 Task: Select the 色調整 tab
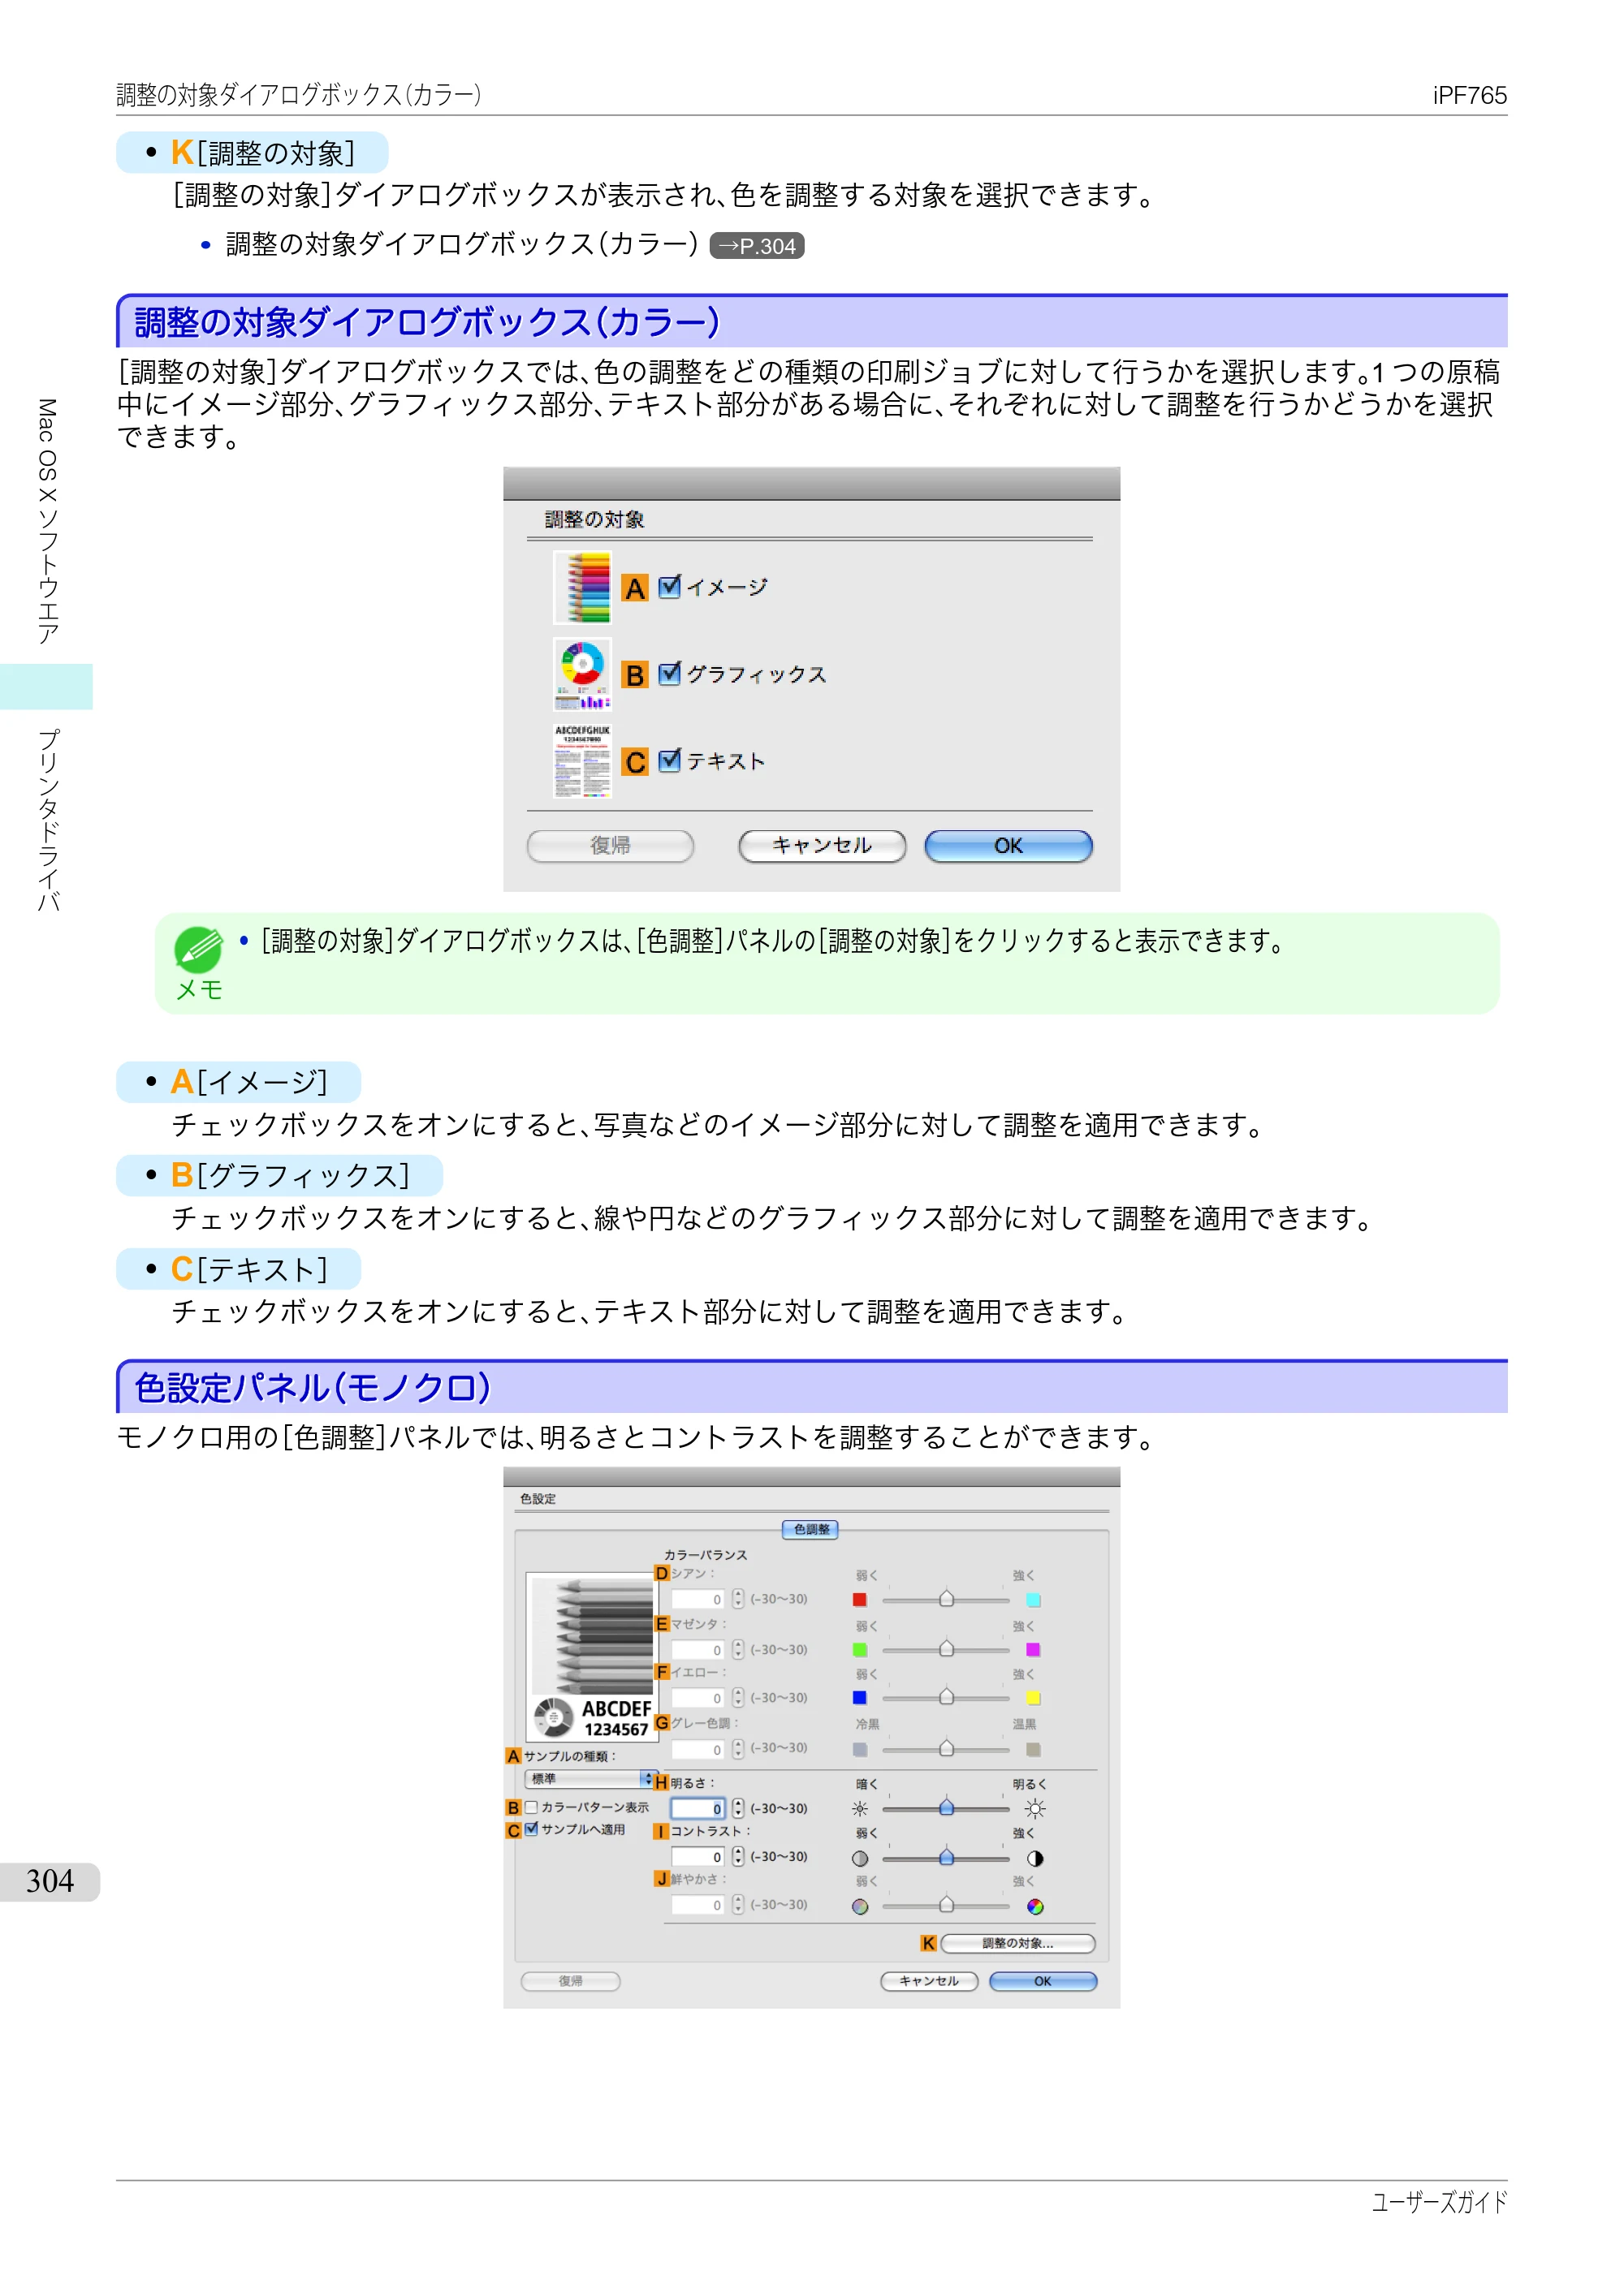click(x=810, y=1529)
